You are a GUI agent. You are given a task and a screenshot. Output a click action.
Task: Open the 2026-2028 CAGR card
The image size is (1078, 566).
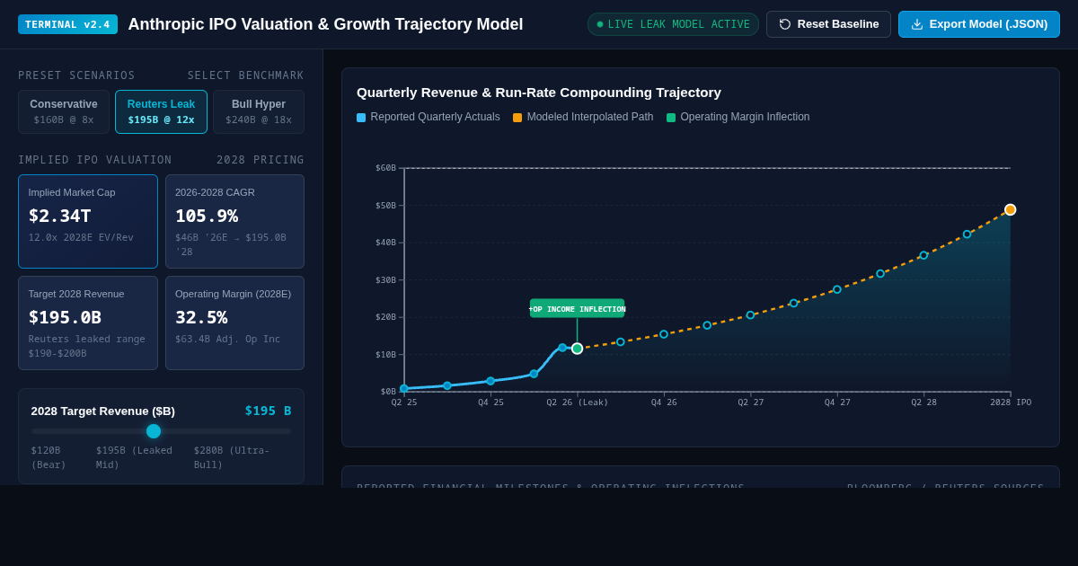coord(234,221)
